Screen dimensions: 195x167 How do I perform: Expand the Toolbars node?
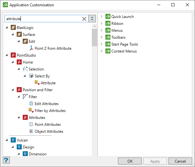(102, 37)
